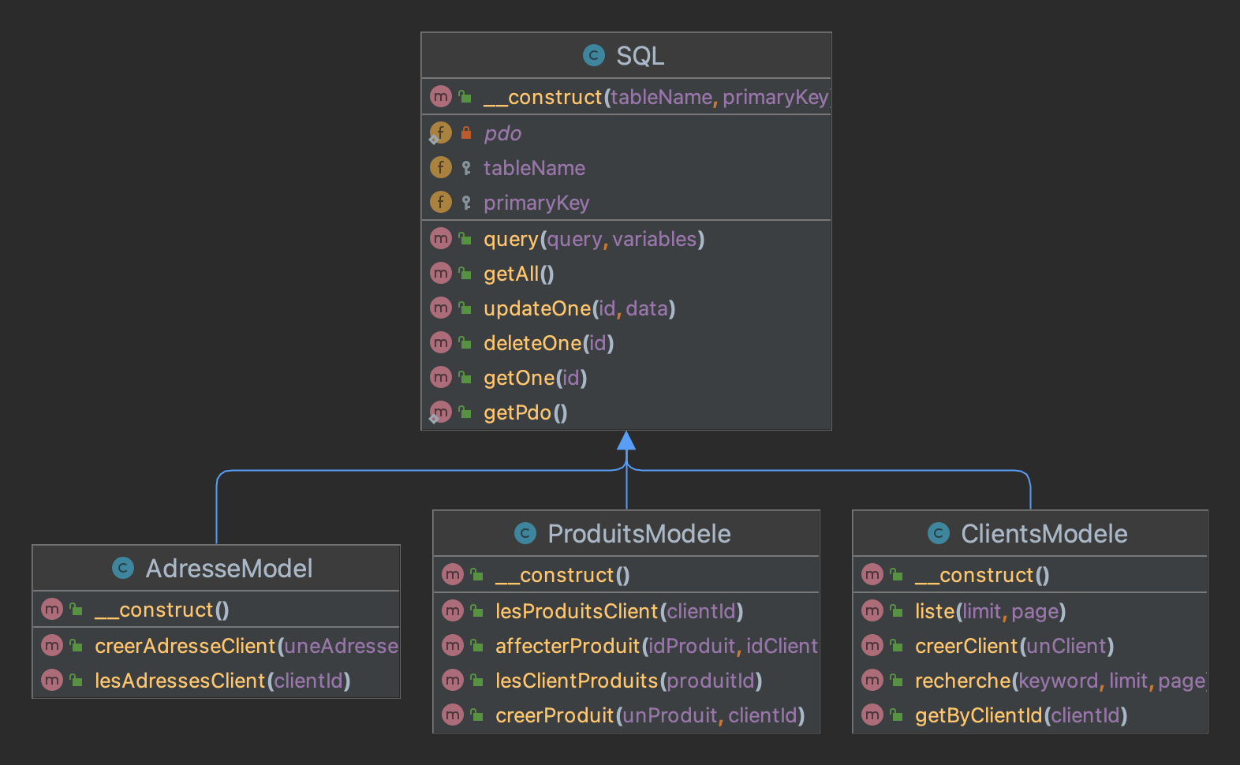Select the query(query, variables) method

(x=593, y=239)
